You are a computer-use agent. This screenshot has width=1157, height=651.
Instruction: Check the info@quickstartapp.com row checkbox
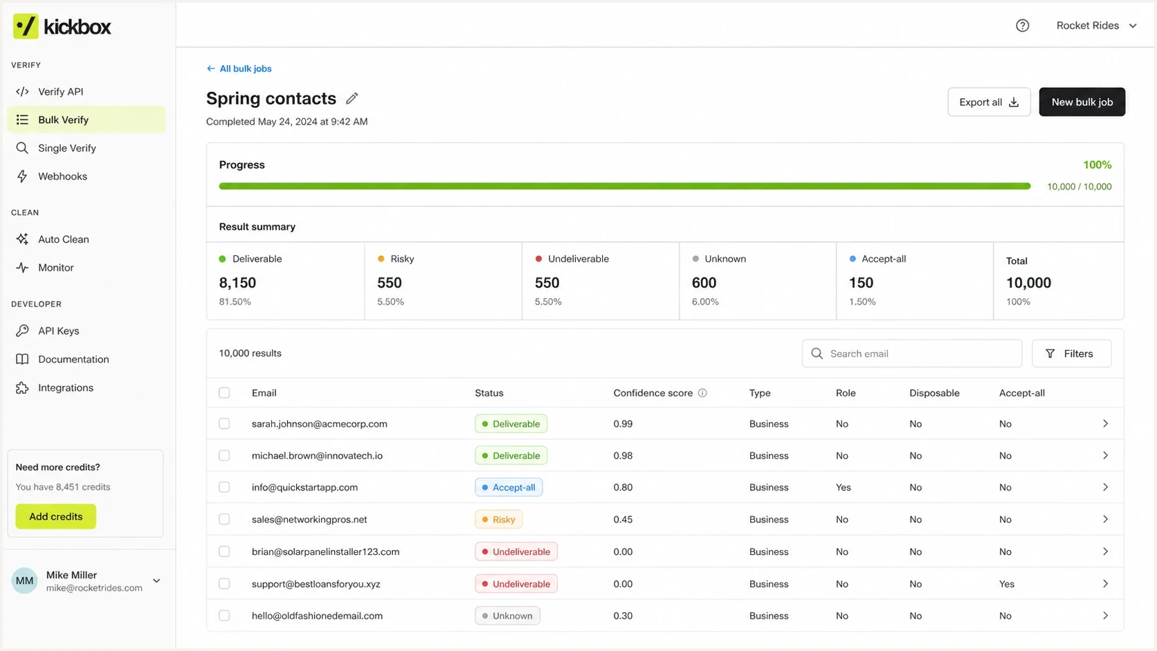click(224, 487)
